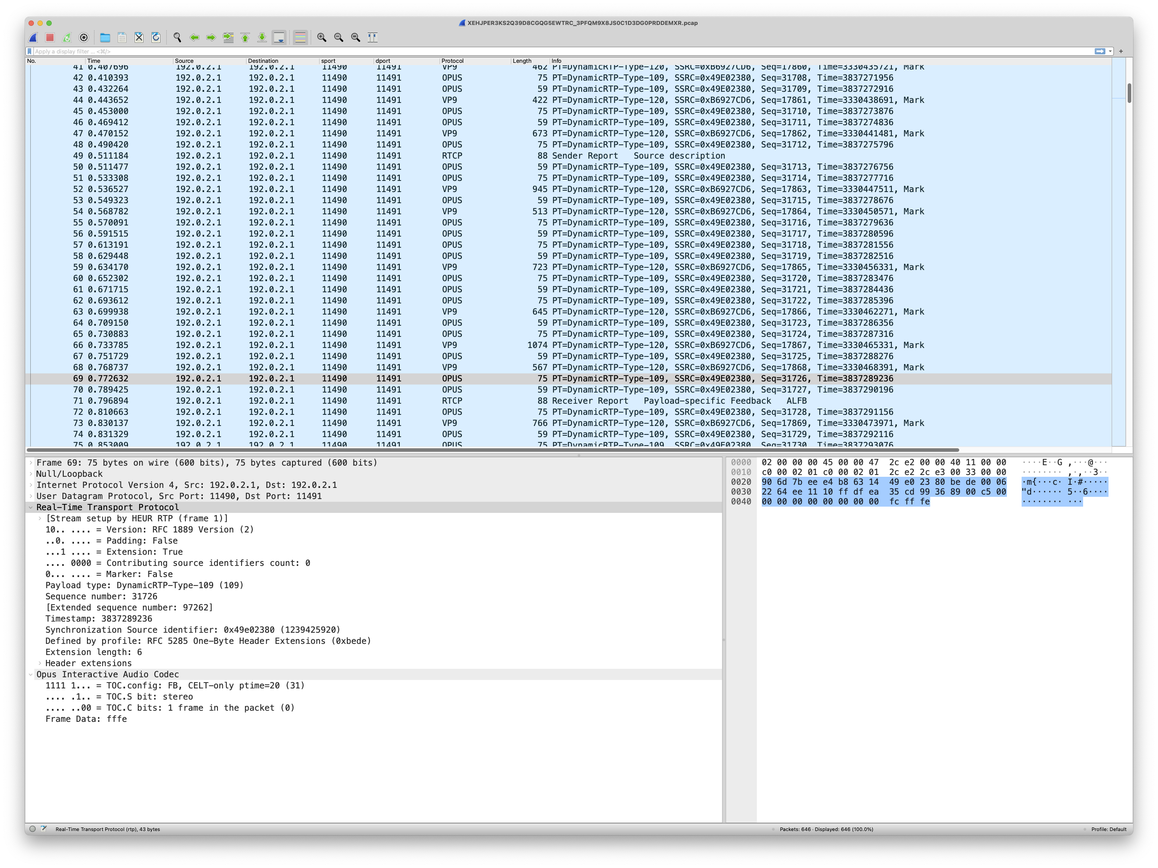1158x868 pixels.
Task: Click the display filter bookmark icon
Action: click(30, 51)
